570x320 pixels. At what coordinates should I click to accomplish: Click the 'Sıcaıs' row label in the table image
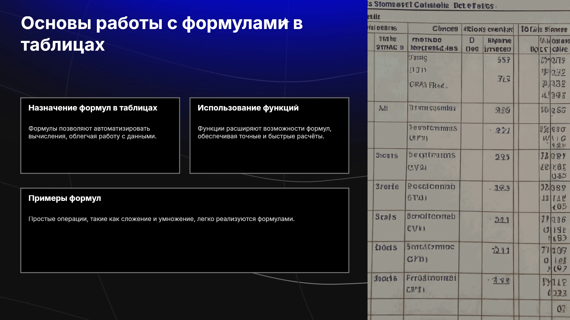point(387,156)
